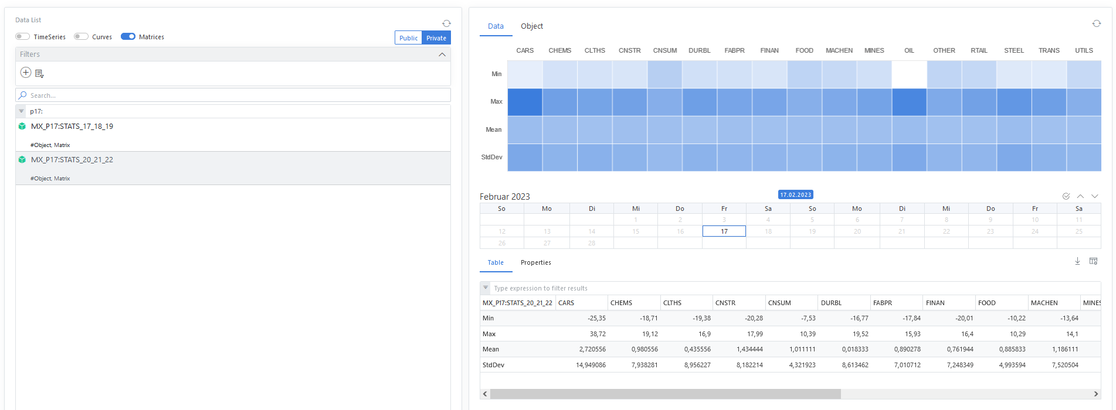This screenshot has width=1116, height=410.
Task: Select the MX_P17:STATS_17_18_19 matrix item
Action: coord(72,127)
